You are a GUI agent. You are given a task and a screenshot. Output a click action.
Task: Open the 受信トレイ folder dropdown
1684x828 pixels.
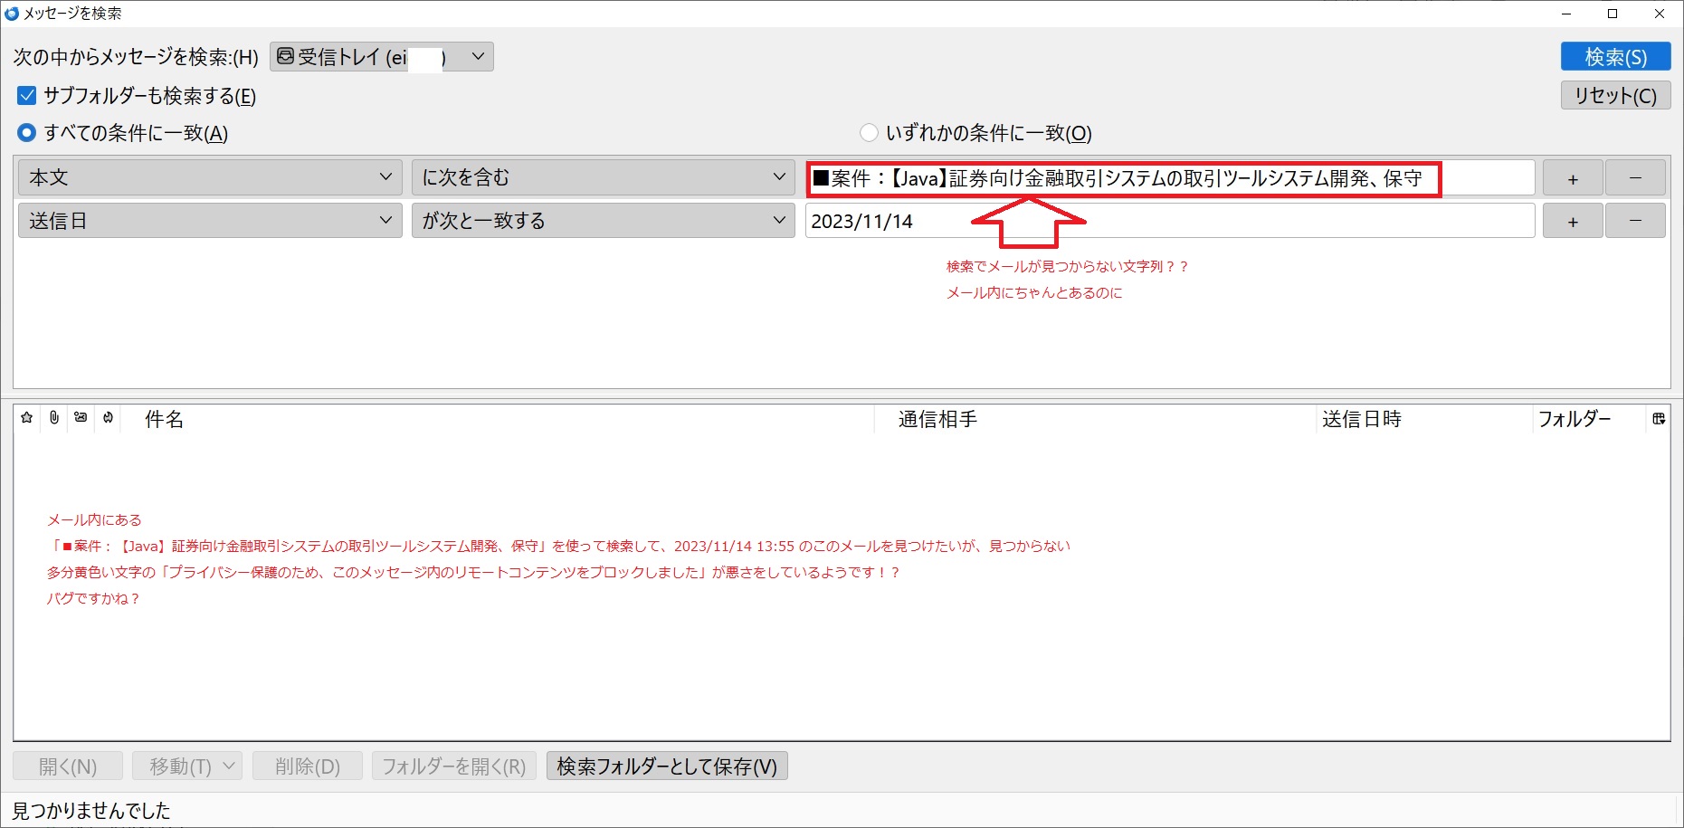[x=381, y=57]
